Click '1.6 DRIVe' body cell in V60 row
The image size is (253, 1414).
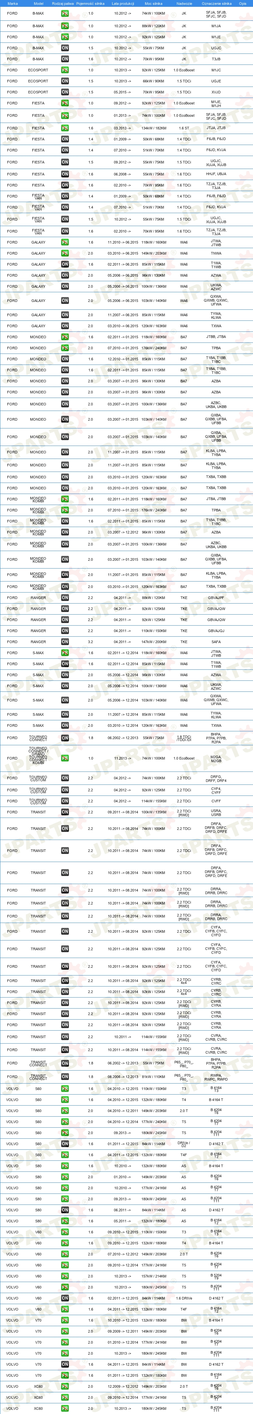(x=184, y=1298)
